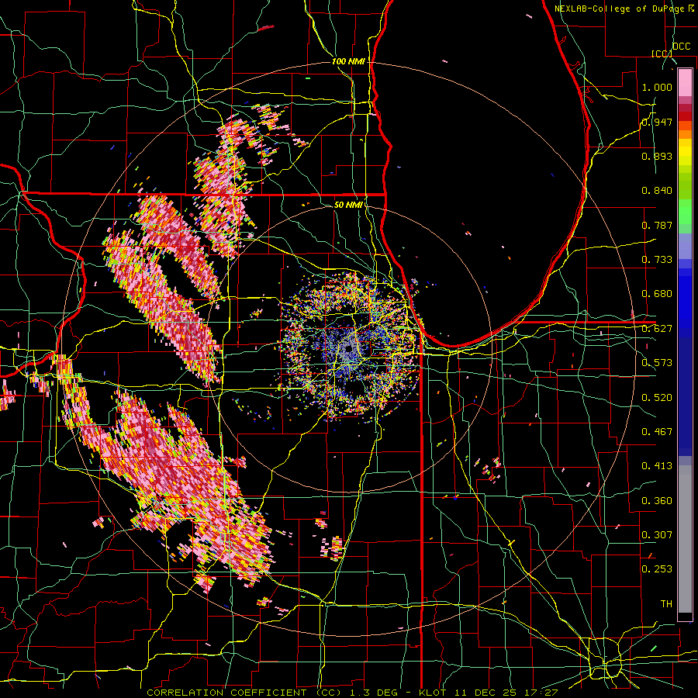Click the 0.573 legend value
698x698 pixels.
click(657, 363)
